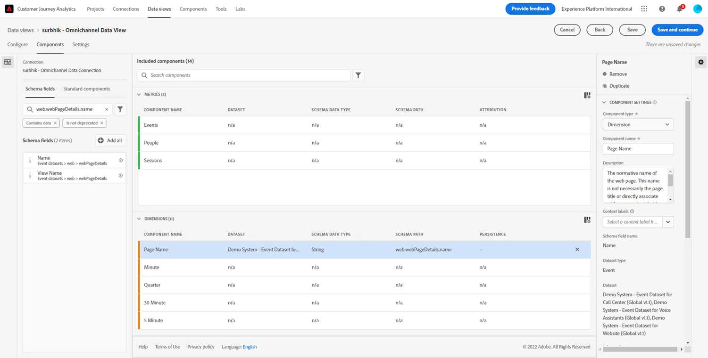The height and width of the screenshot is (358, 708).
Task: Open the user profile avatar
Action: click(697, 9)
